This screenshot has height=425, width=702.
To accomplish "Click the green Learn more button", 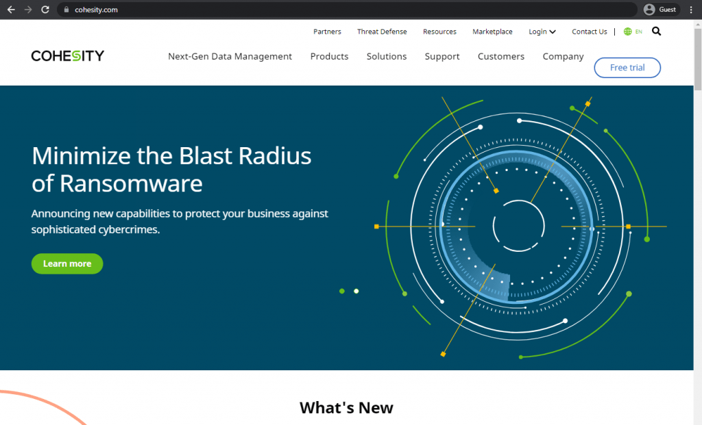I will click(67, 263).
